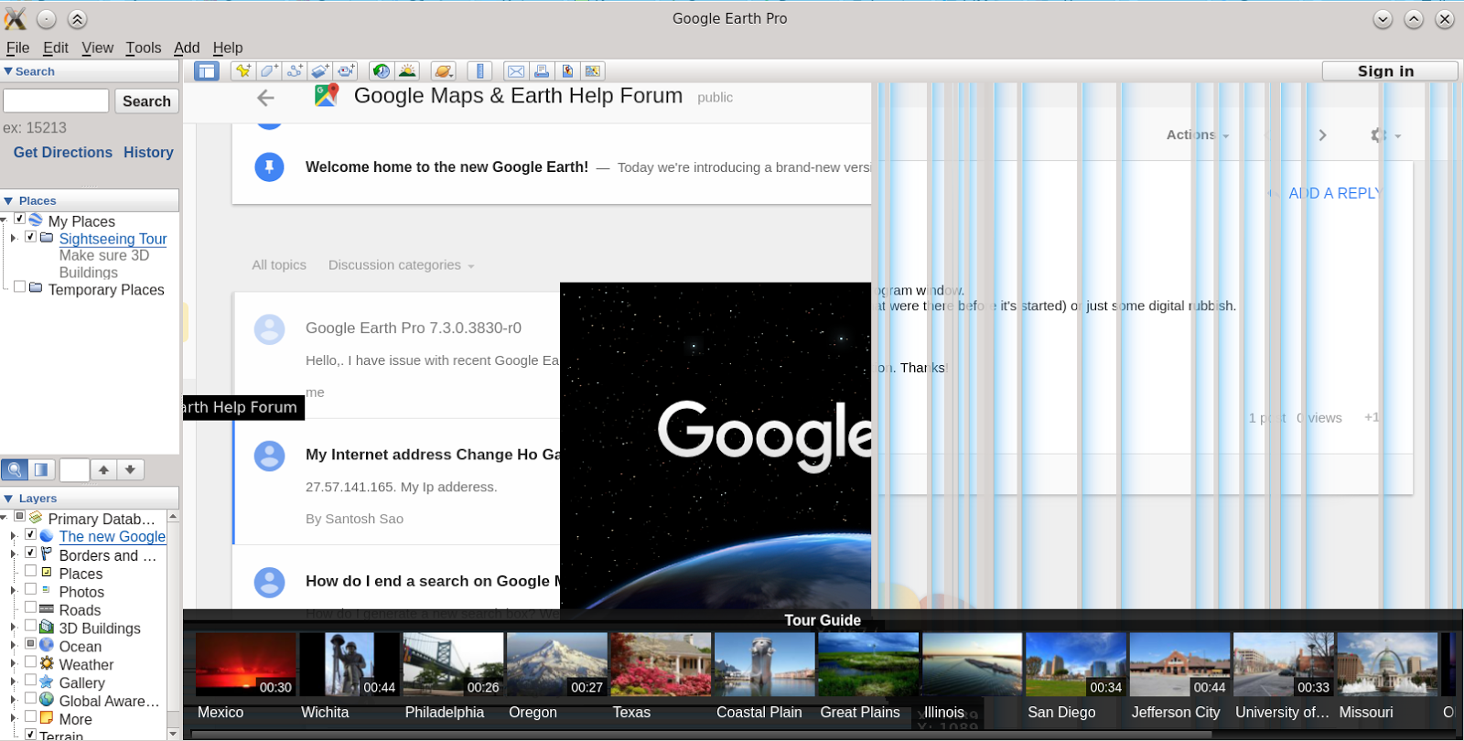Image resolution: width=1464 pixels, height=741 pixels.
Task: Click the search magnifier icon in Places panel
Action: point(15,470)
